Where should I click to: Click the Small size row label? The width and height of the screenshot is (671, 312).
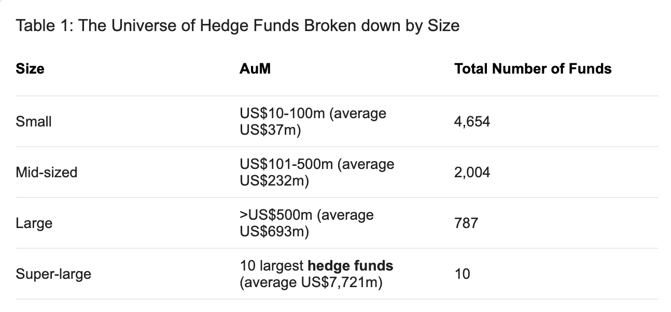(x=34, y=122)
